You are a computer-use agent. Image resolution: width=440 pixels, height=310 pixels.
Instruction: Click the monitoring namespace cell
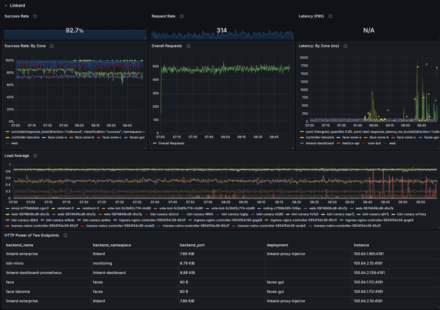(x=135, y=263)
